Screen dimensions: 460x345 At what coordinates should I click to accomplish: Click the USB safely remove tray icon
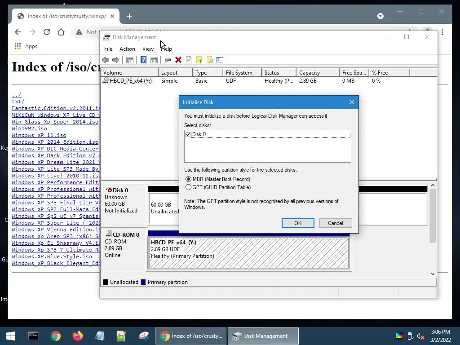click(x=411, y=336)
